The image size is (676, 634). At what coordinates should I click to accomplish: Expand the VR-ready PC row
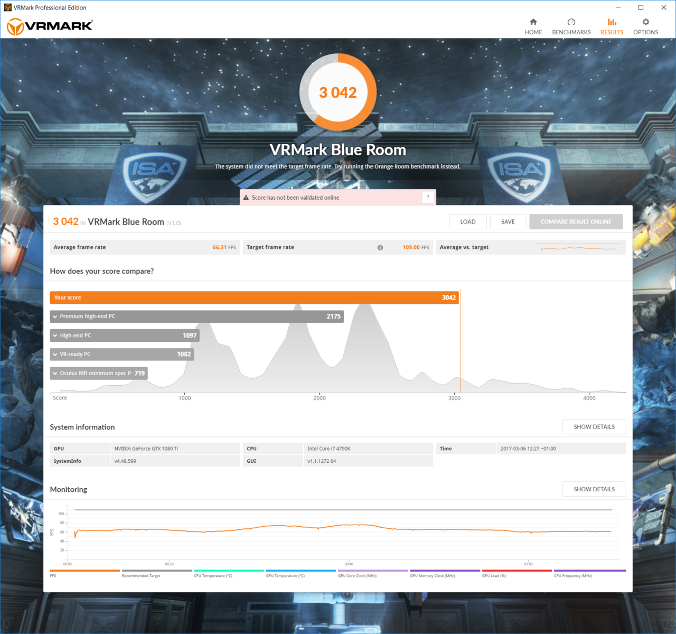pos(122,355)
